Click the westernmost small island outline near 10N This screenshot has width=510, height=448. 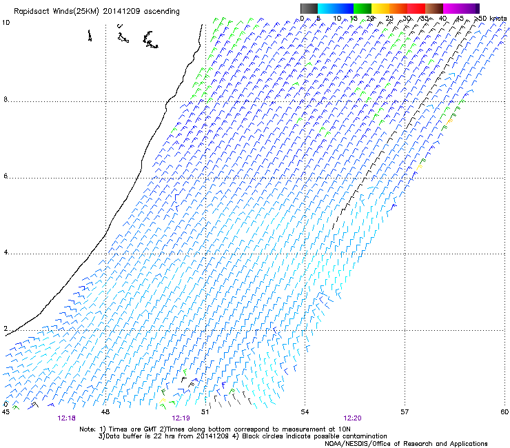click(90, 35)
